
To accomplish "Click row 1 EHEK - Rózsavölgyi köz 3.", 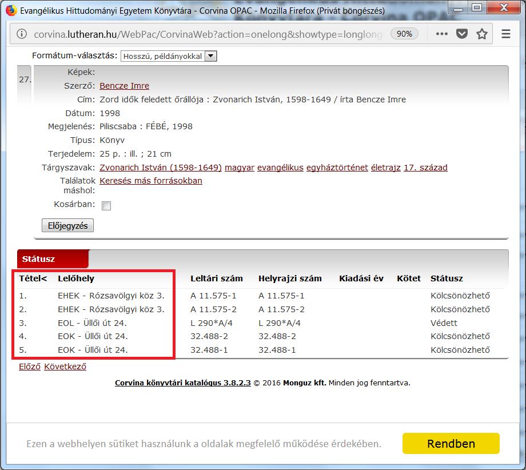I will click(111, 296).
